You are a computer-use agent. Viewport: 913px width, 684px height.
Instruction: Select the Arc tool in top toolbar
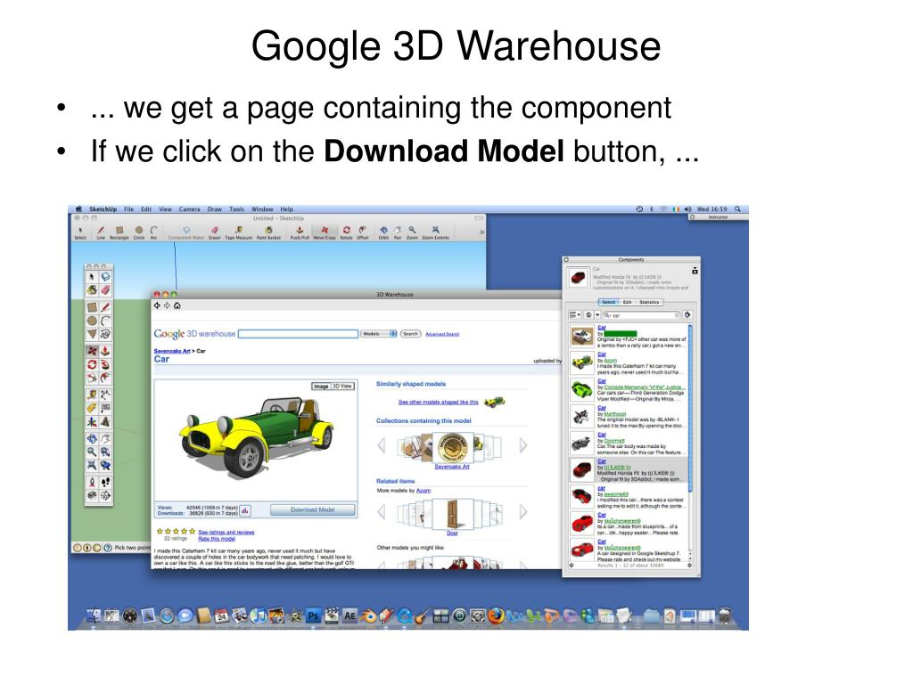click(153, 232)
